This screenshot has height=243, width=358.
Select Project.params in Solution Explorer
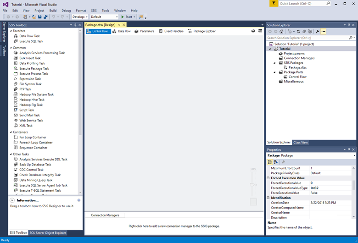click(294, 53)
